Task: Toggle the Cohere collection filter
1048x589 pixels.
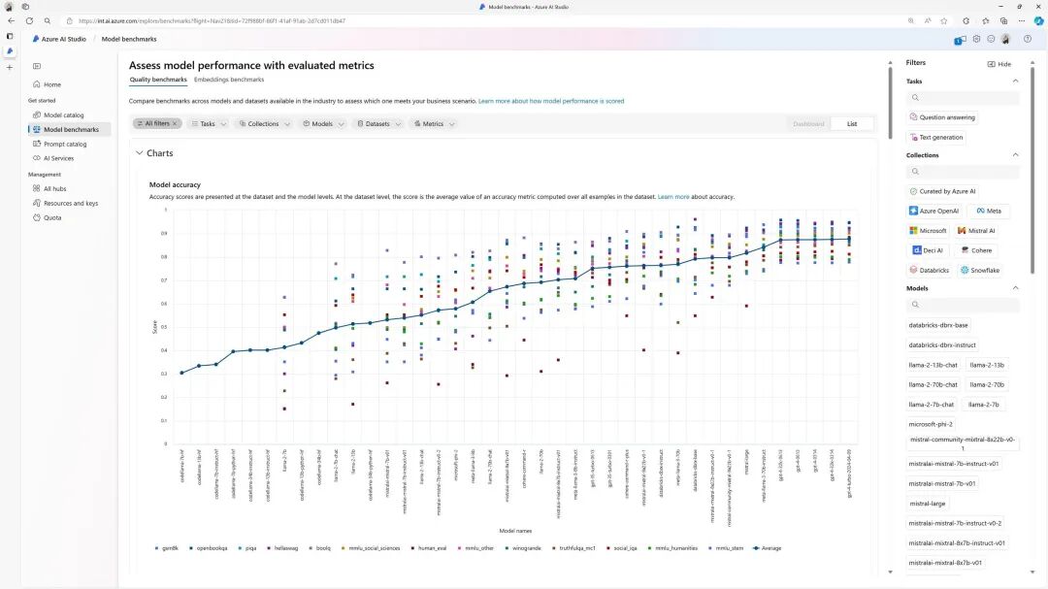Action: click(976, 250)
